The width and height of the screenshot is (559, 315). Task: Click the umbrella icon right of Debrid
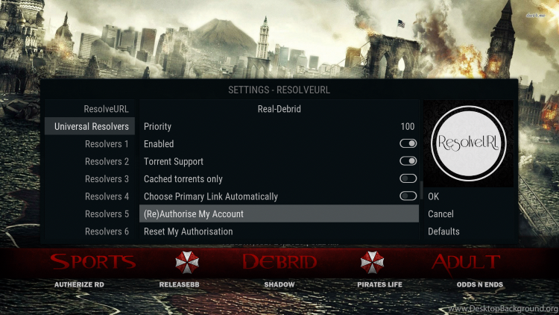pyautogui.click(x=372, y=262)
